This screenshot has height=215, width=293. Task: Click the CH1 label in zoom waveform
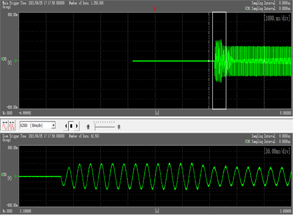[x=3, y=175]
